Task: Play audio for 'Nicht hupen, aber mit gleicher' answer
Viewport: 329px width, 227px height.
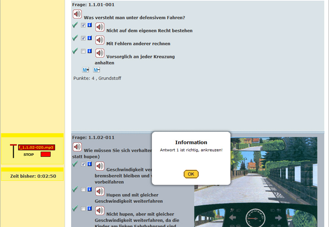Action: tap(100, 210)
